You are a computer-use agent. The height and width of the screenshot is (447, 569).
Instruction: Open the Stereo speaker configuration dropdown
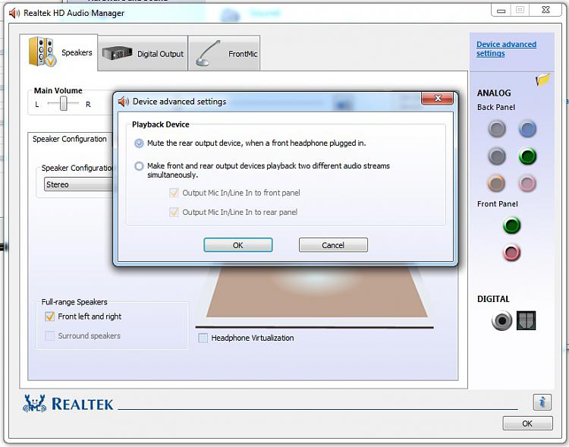point(79,184)
